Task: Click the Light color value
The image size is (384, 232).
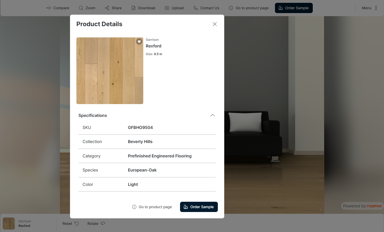Action: [133, 184]
